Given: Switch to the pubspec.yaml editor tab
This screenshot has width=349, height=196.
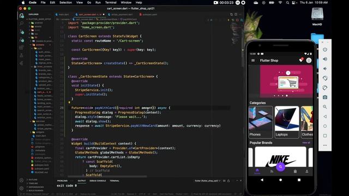Looking at the screenshot, I should tap(148, 15).
